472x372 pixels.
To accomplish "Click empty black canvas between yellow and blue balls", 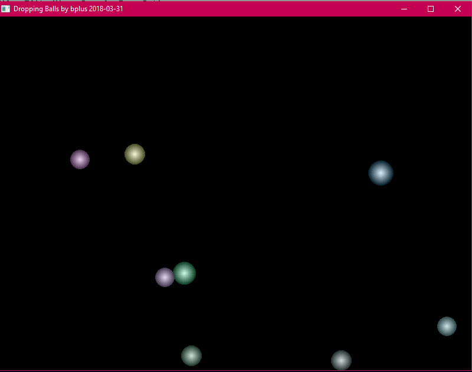I will coord(254,162).
